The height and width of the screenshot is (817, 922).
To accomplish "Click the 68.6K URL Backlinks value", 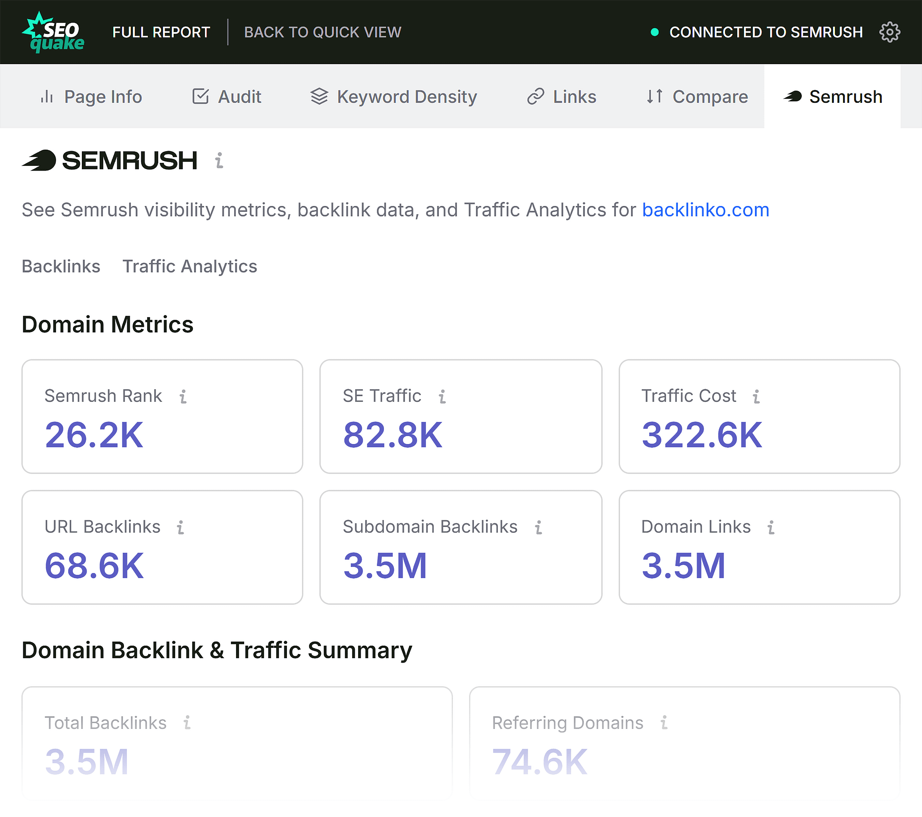I will point(94,566).
